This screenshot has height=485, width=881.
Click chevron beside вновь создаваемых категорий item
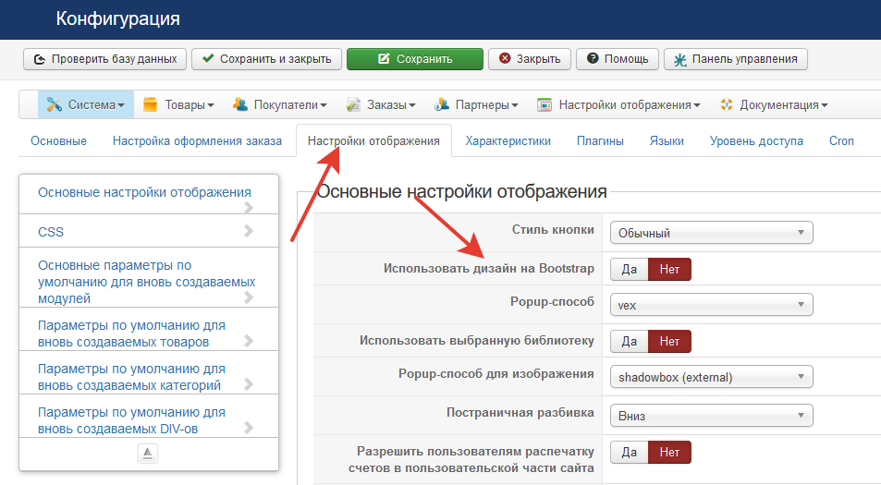point(249,384)
